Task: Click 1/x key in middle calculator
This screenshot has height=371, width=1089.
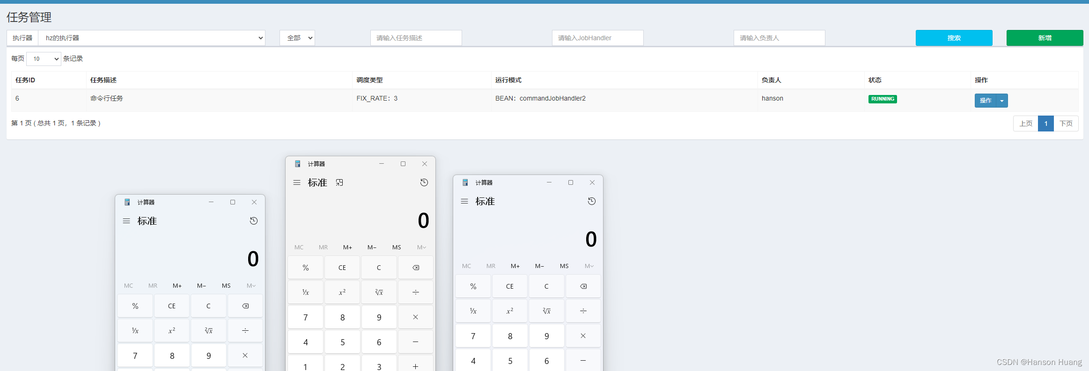Action: pyautogui.click(x=306, y=292)
